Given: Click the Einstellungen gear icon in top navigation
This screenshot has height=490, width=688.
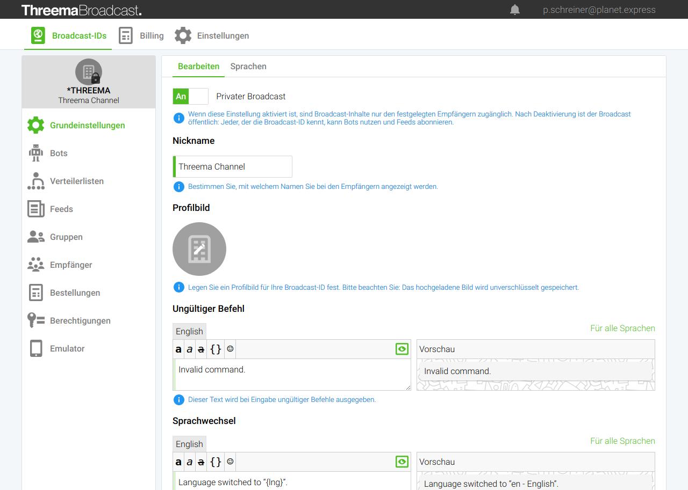Looking at the screenshot, I should tap(183, 35).
